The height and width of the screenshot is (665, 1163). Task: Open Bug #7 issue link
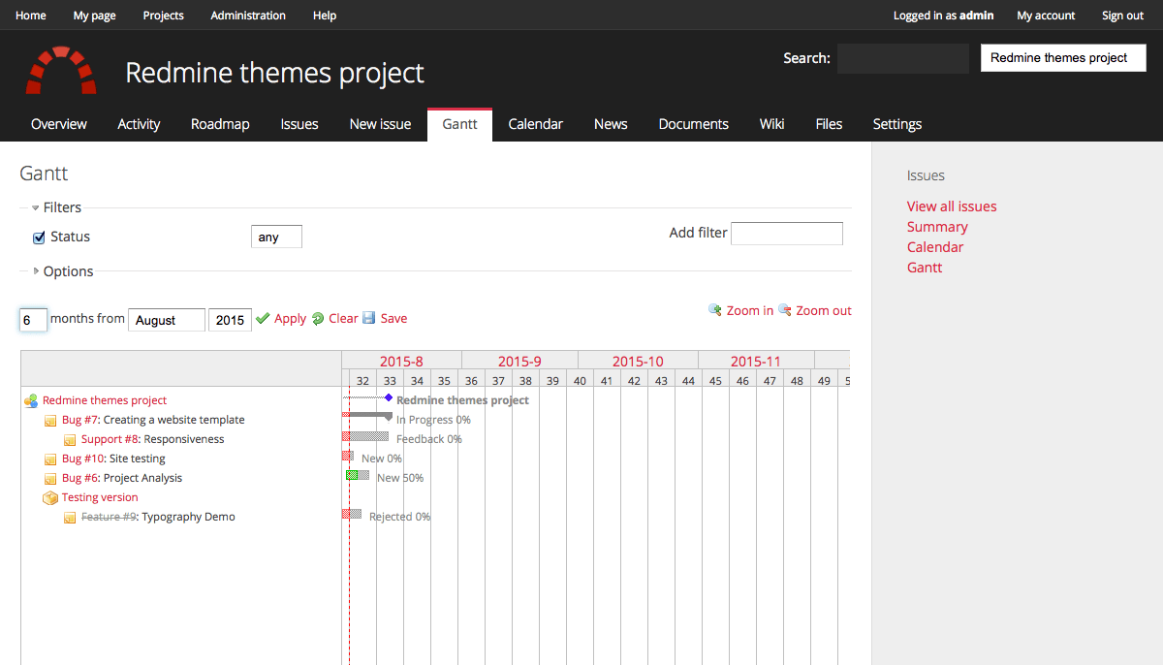(x=80, y=420)
